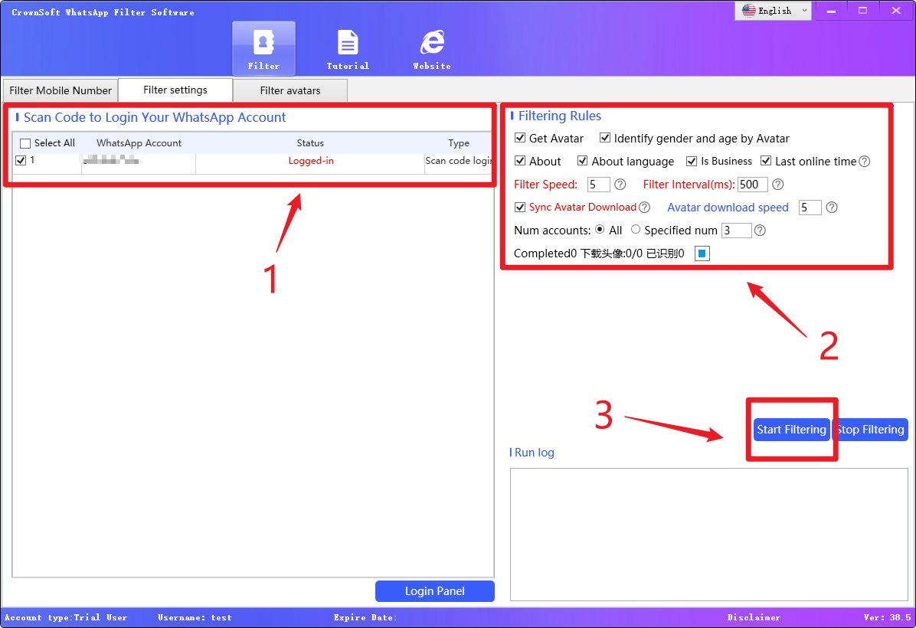
Task: Maximize the CrownSoft window
Action: [x=863, y=11]
